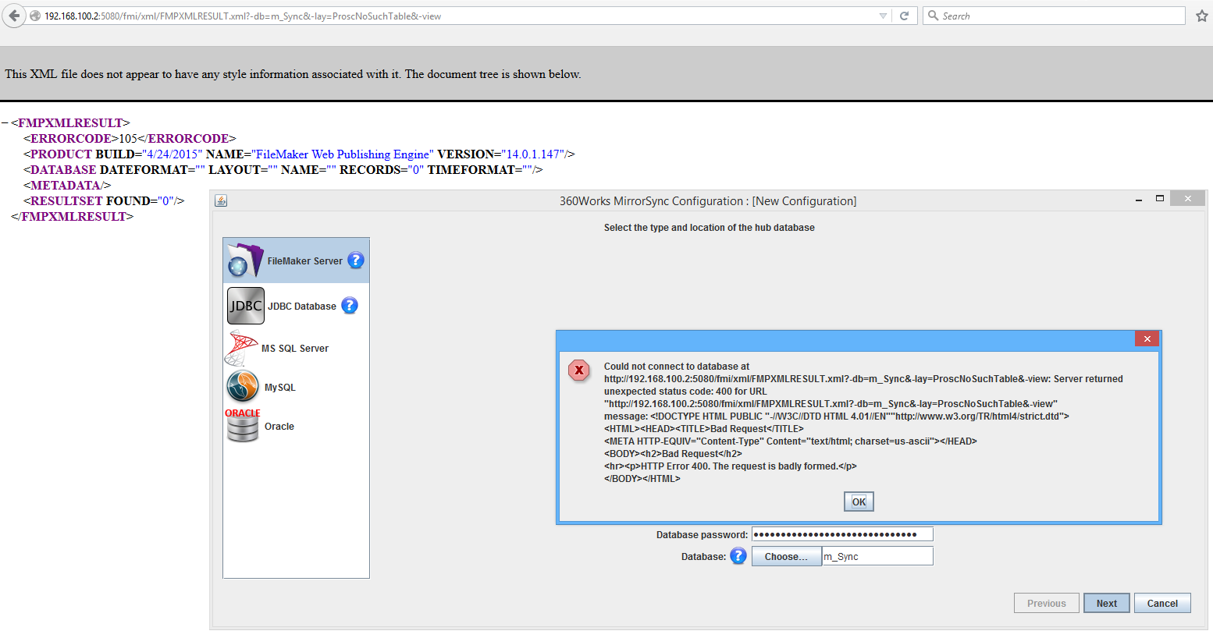Close the red error dialog

point(1147,338)
